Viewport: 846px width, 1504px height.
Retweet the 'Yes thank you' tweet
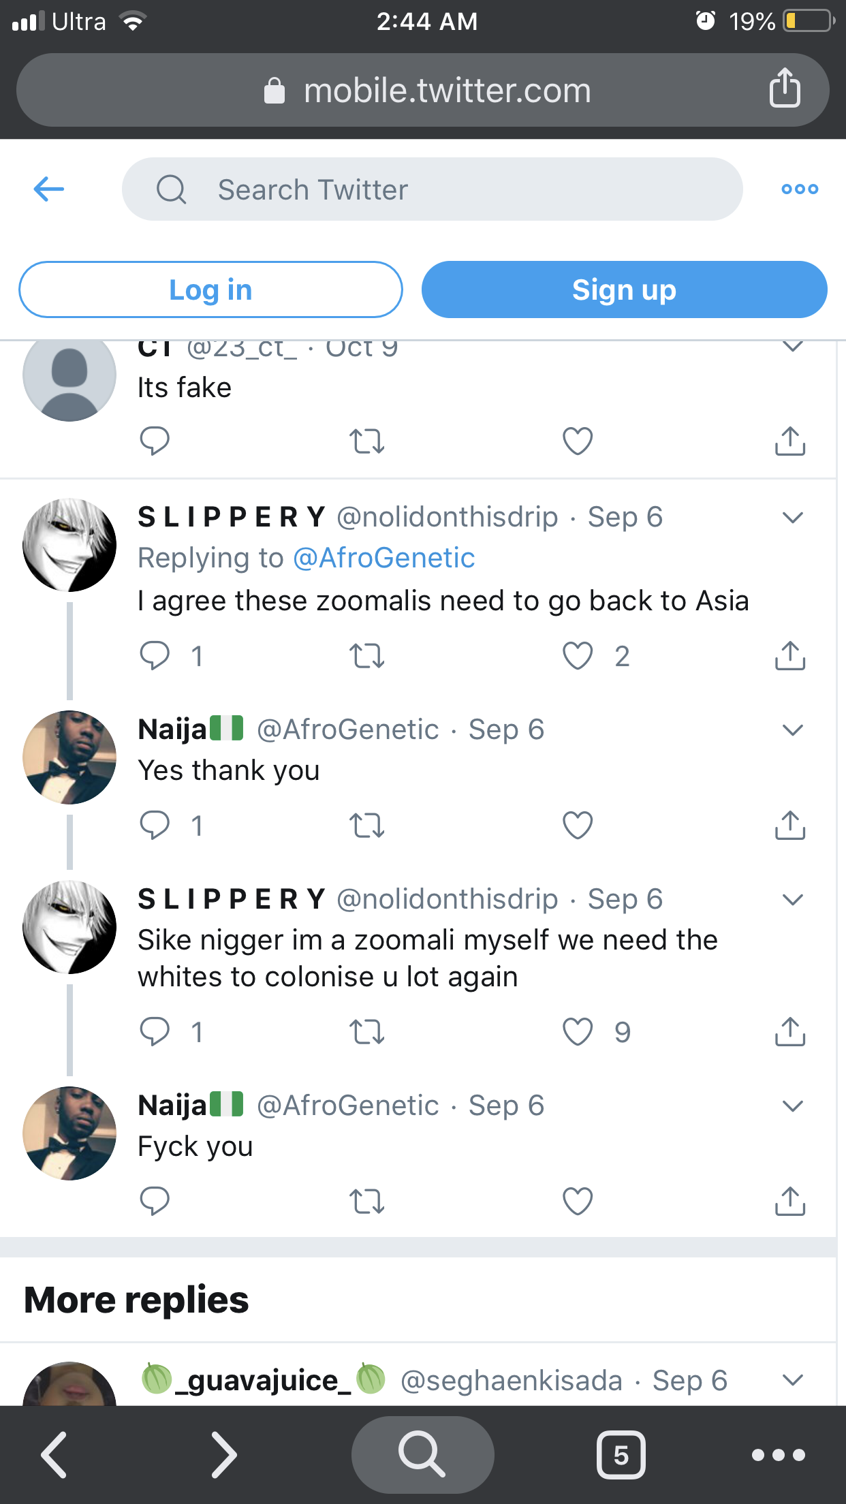(366, 826)
